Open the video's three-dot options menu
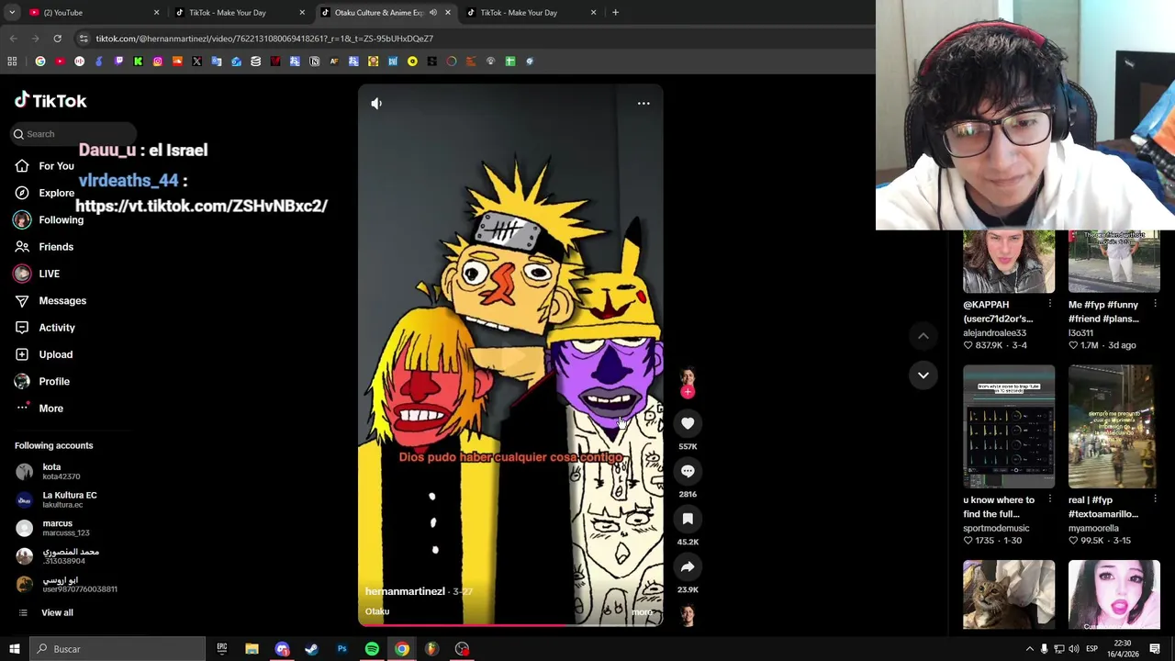1175x661 pixels. (643, 104)
